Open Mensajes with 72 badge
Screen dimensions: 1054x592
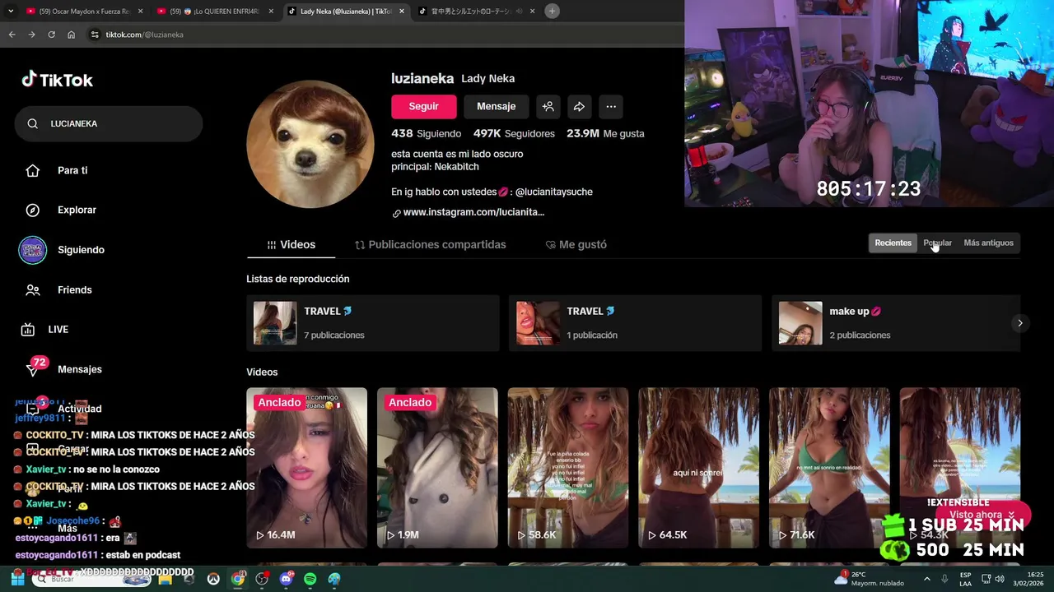pos(79,369)
